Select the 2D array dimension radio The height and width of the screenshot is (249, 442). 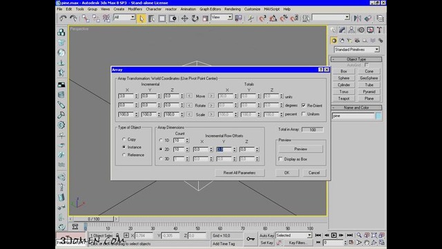161,149
